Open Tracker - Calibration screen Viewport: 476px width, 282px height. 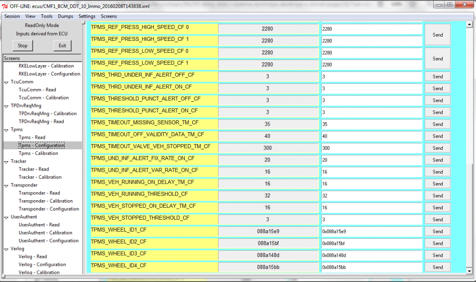40,177
